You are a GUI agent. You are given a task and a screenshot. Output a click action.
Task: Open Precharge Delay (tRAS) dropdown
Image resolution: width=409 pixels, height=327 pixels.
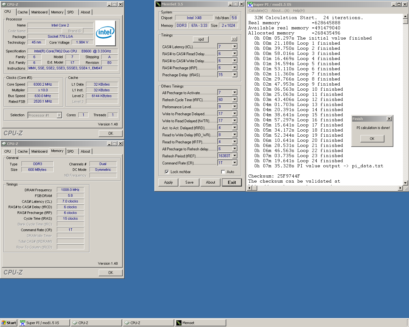235,75
